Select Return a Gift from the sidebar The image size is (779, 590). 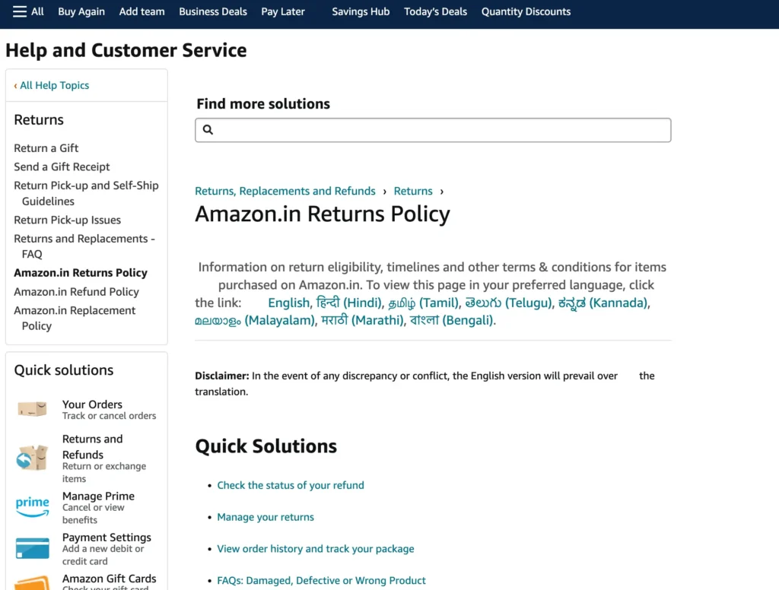[x=46, y=147]
